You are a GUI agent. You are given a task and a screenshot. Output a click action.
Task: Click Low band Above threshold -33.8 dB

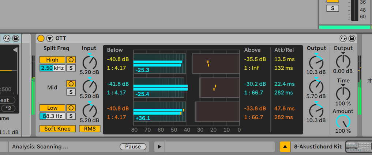click(x=255, y=108)
